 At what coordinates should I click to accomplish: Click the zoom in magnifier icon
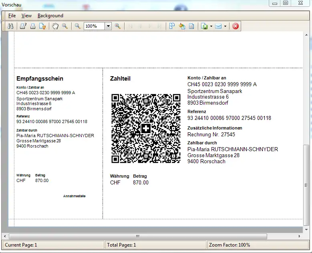(118, 26)
